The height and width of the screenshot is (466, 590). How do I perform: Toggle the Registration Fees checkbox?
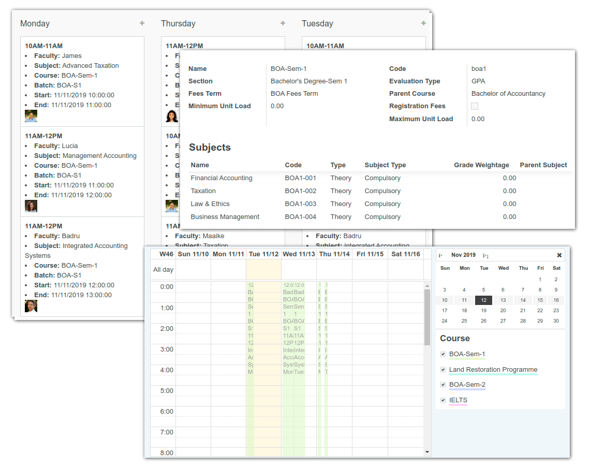click(474, 106)
